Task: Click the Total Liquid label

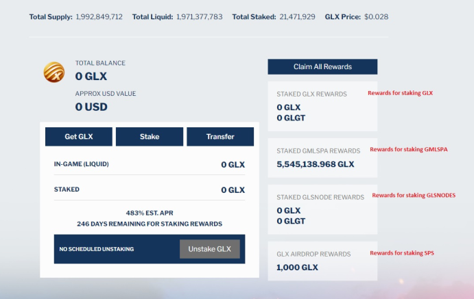Action: pos(153,17)
